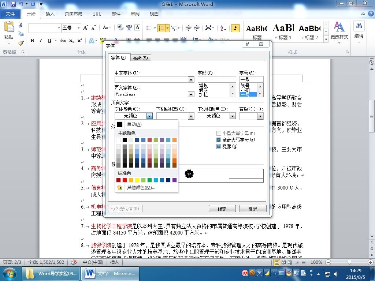The image size is (375, 281).
Task: Open the 文件 tab
Action: tap(10, 14)
